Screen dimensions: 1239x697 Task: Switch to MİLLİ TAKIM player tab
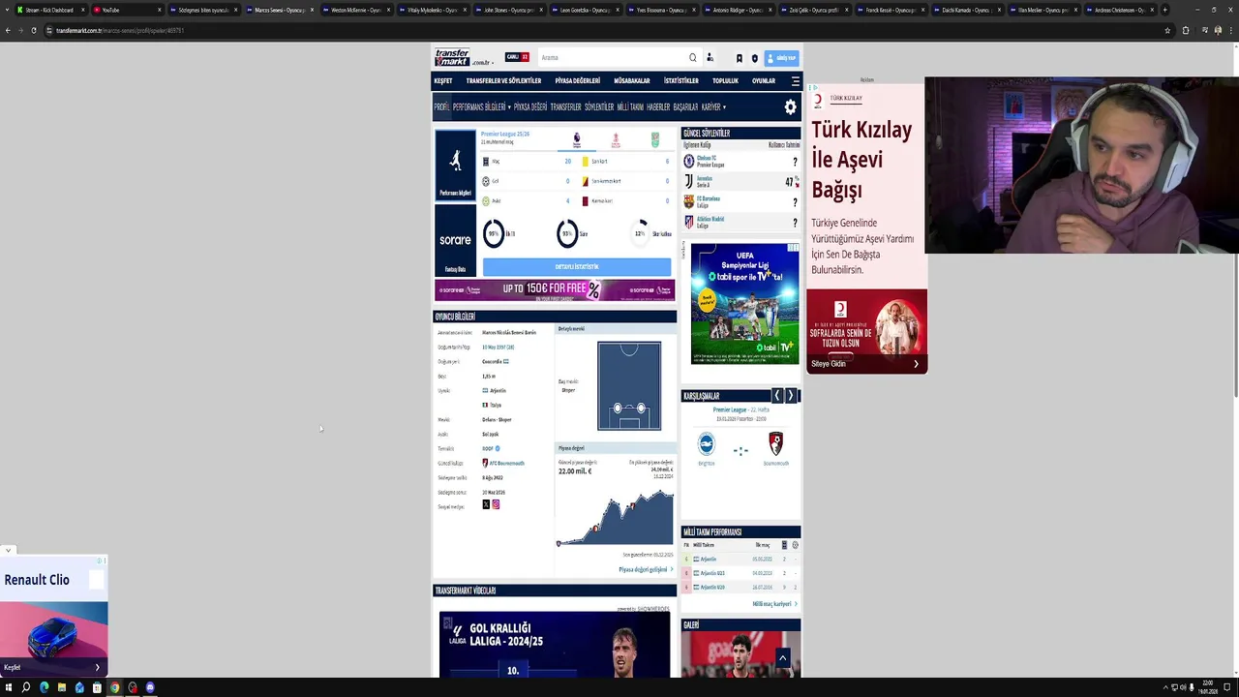(x=630, y=107)
